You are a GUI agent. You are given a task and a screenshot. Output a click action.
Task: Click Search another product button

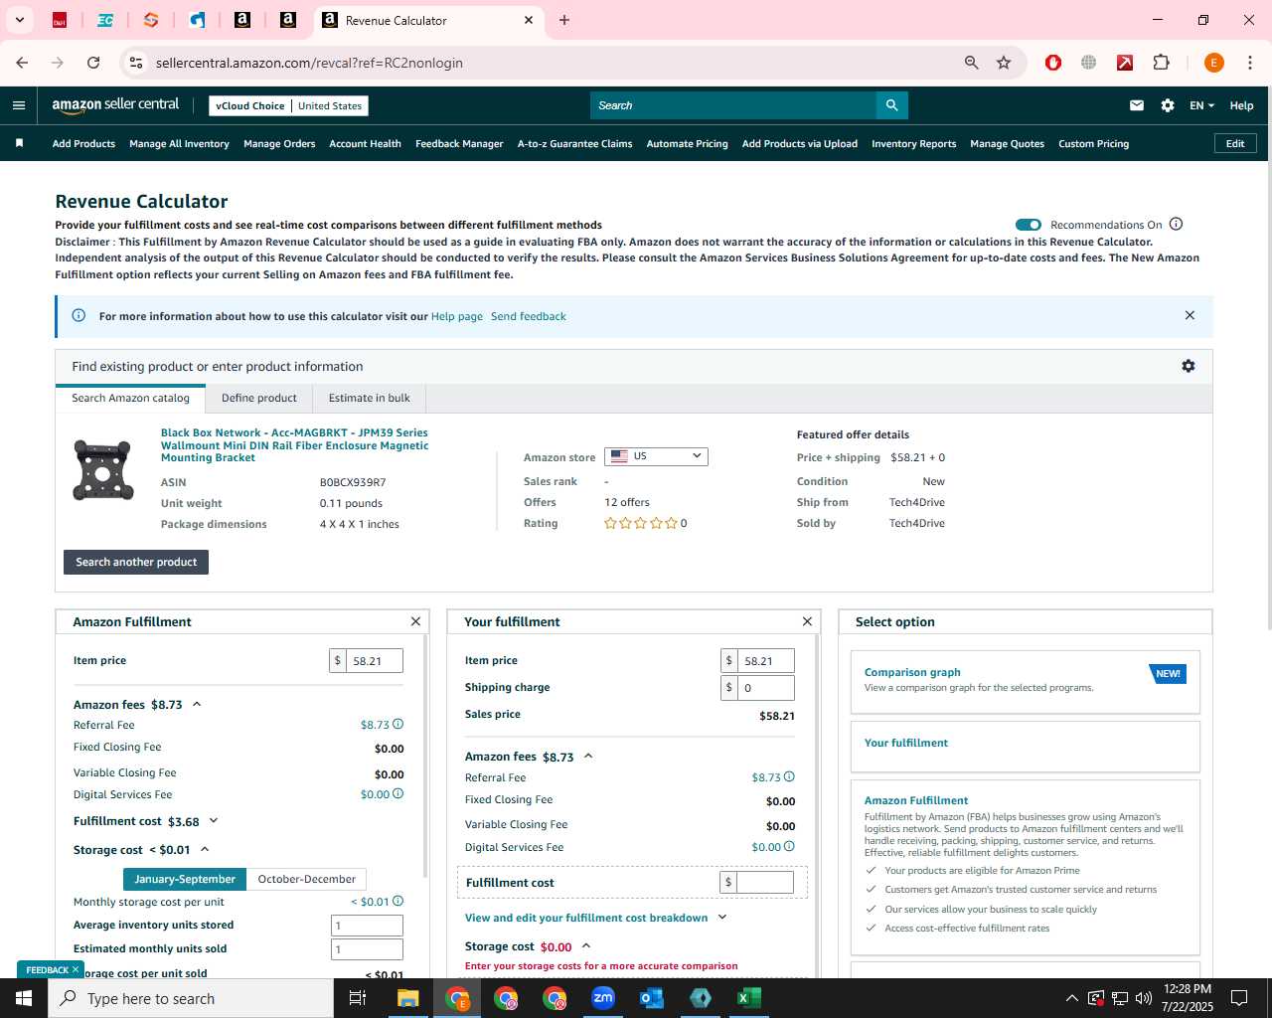(136, 562)
